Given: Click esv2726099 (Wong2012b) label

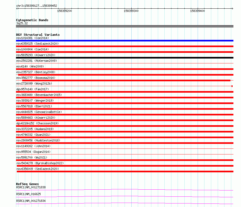Looking at the screenshot, I should point(34,83).
